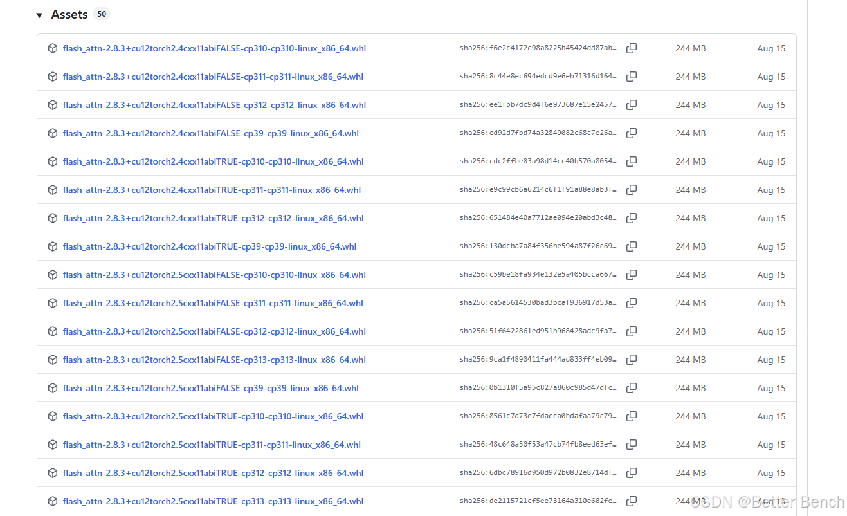Copy sha256 for torch2.5 abiFALSE cp311 wheel

(632, 303)
